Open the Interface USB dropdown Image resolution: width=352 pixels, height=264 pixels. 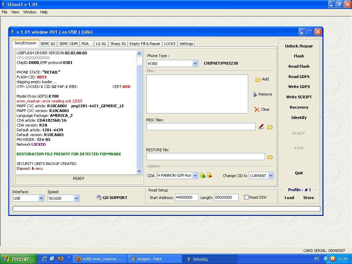tap(41, 198)
